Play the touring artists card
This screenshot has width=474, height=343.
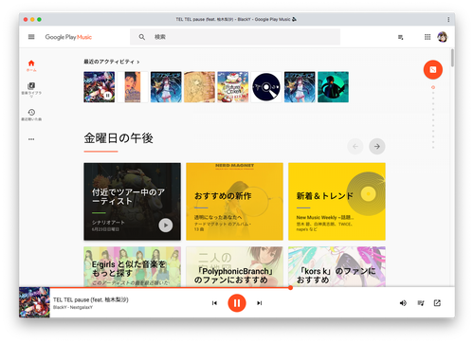pyautogui.click(x=166, y=226)
